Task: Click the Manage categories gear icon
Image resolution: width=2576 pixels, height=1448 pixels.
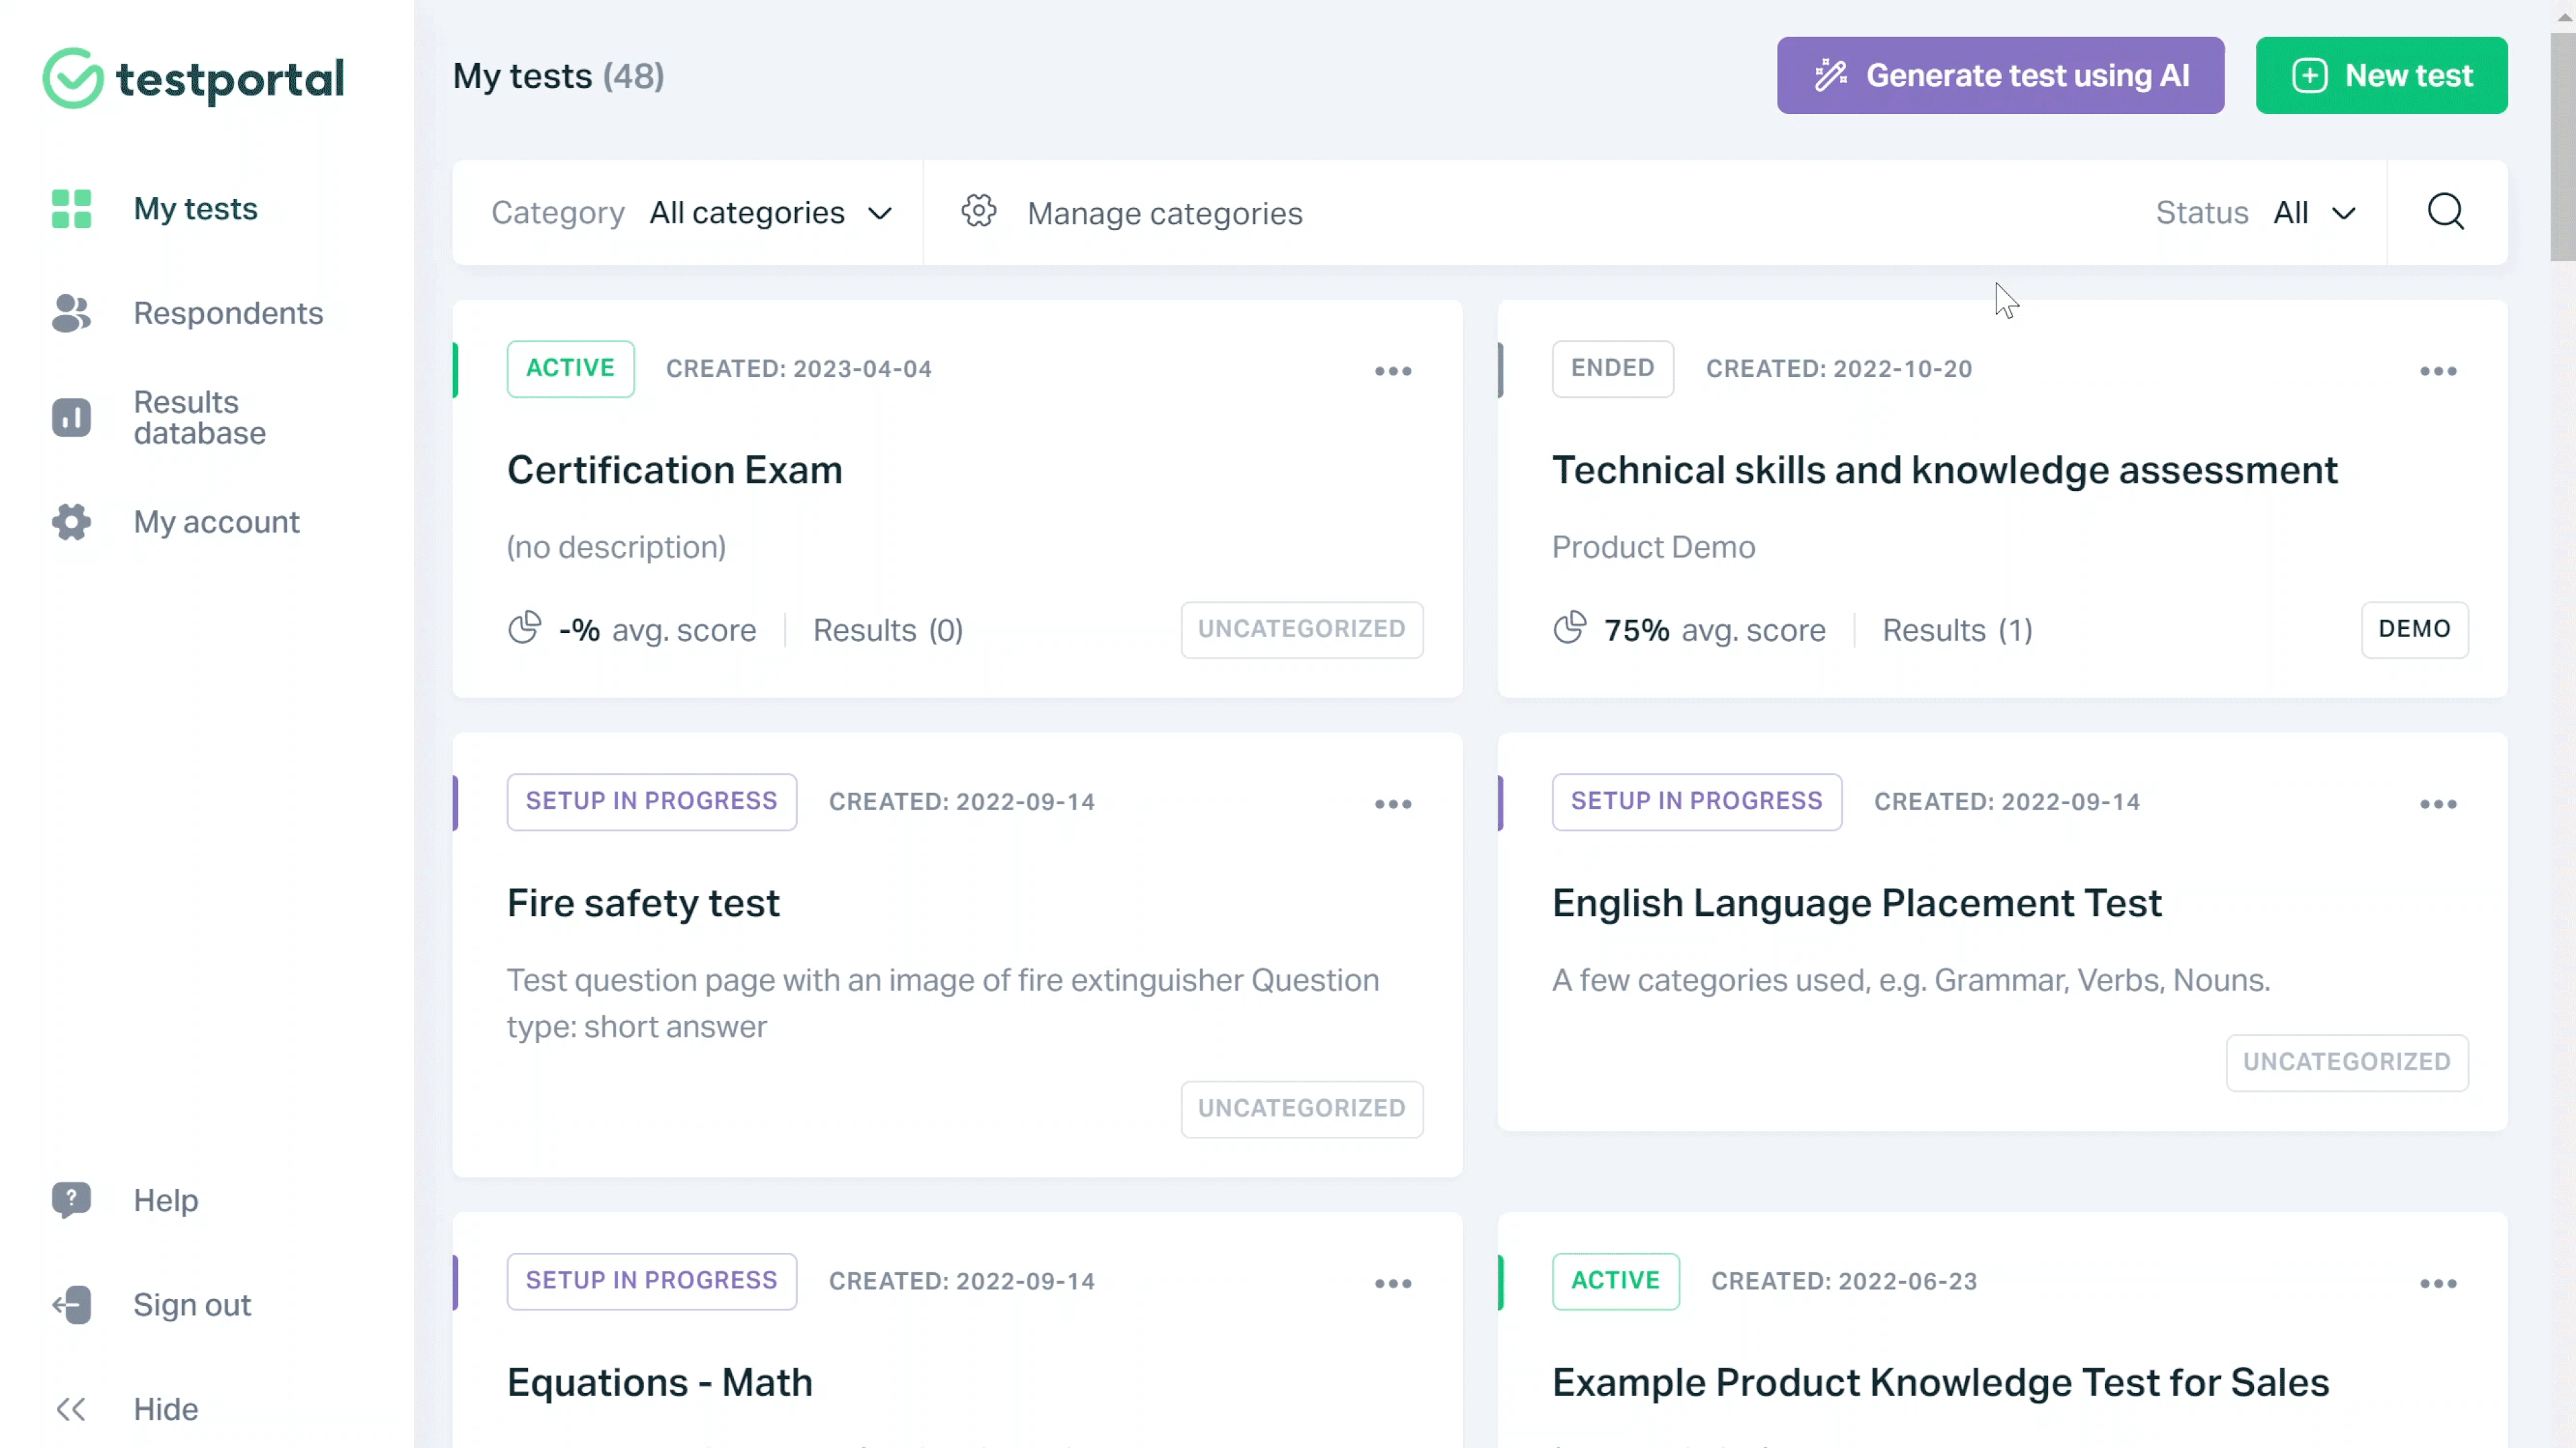Action: point(979,211)
